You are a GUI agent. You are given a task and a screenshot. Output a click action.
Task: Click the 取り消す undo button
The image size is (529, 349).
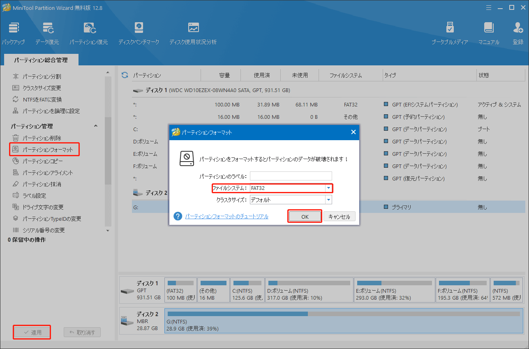pos(82,332)
